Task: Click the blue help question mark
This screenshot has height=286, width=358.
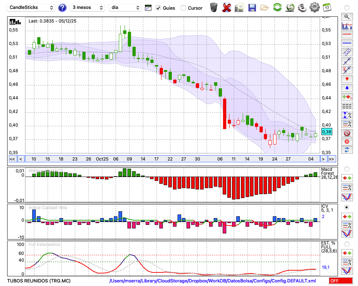Action: click(x=62, y=8)
